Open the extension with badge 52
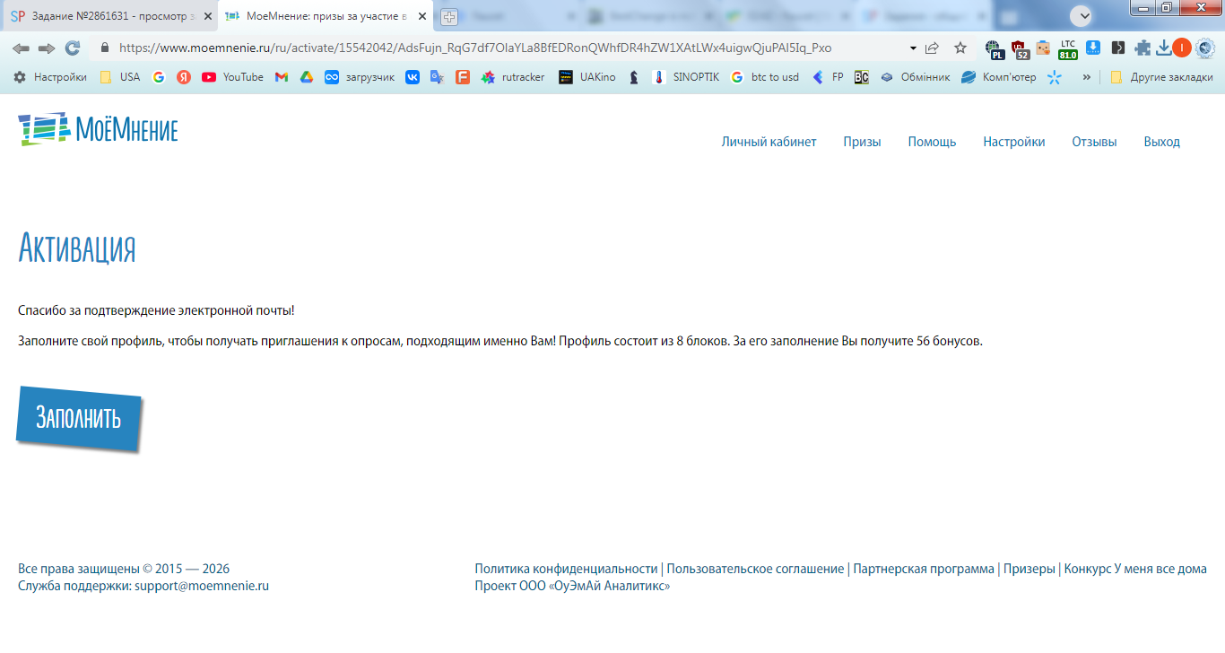The width and height of the screenshot is (1225, 653). pos(1020,49)
